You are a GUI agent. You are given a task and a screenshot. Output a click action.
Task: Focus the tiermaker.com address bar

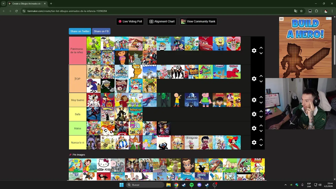(157, 11)
